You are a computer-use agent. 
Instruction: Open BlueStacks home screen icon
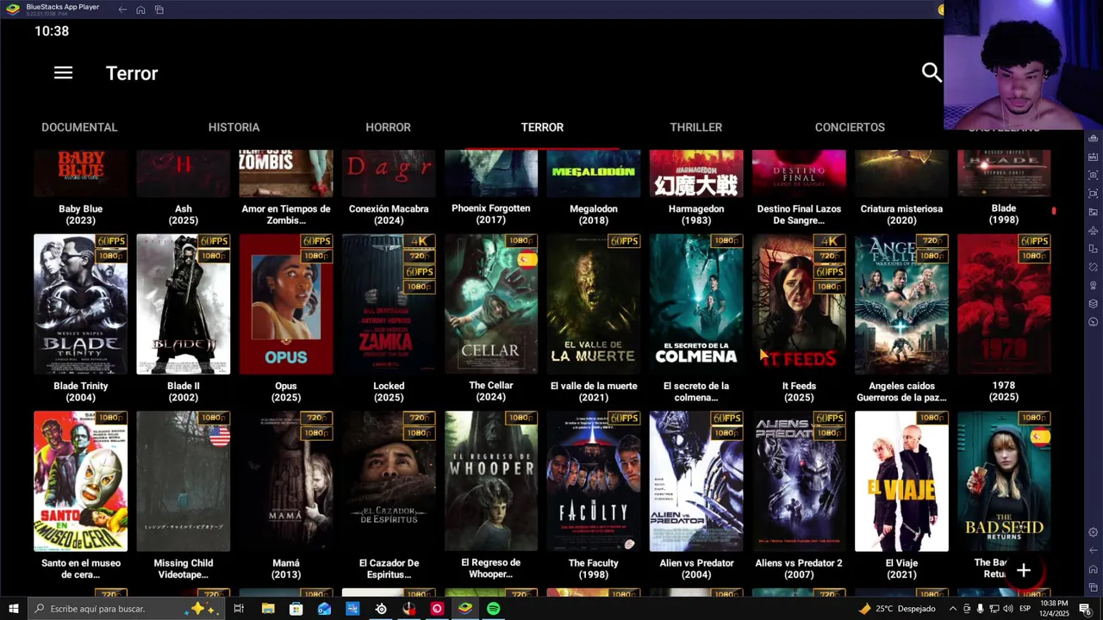click(140, 9)
